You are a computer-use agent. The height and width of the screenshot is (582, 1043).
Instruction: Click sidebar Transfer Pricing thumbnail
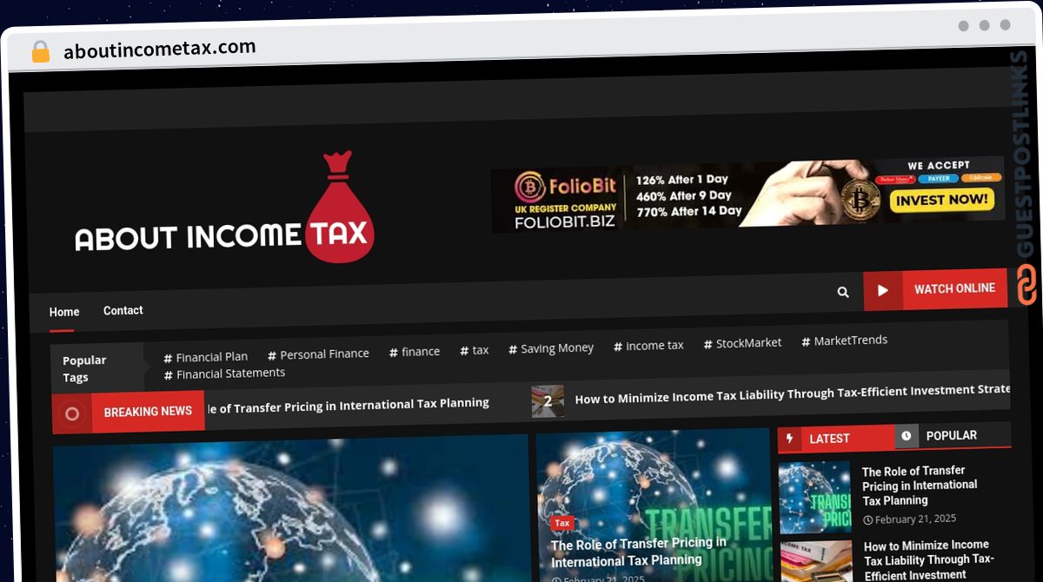point(814,497)
